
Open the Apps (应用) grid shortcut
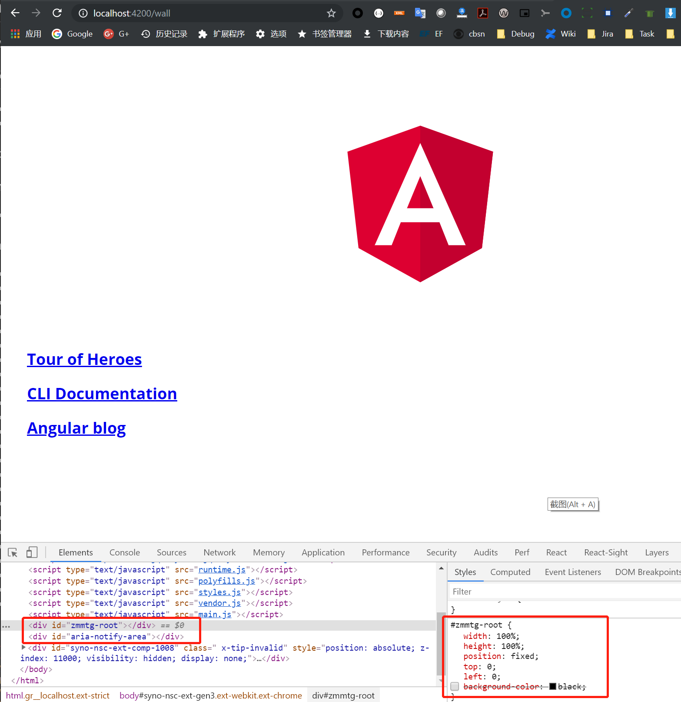(x=26, y=34)
